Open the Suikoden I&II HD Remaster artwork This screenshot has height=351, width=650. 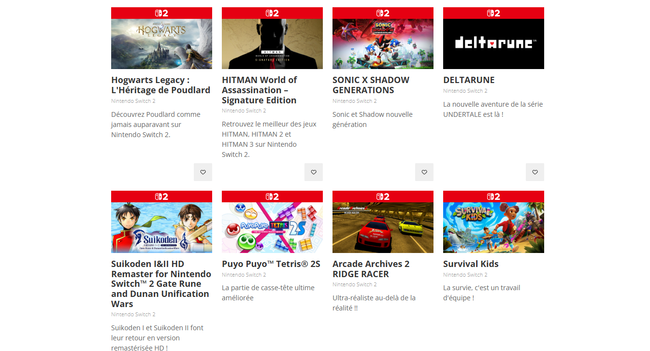[161, 227]
